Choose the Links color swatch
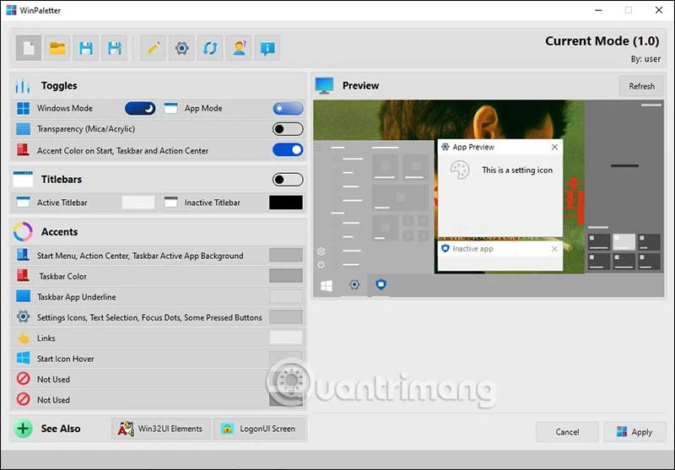The image size is (675, 470). pyautogui.click(x=286, y=338)
